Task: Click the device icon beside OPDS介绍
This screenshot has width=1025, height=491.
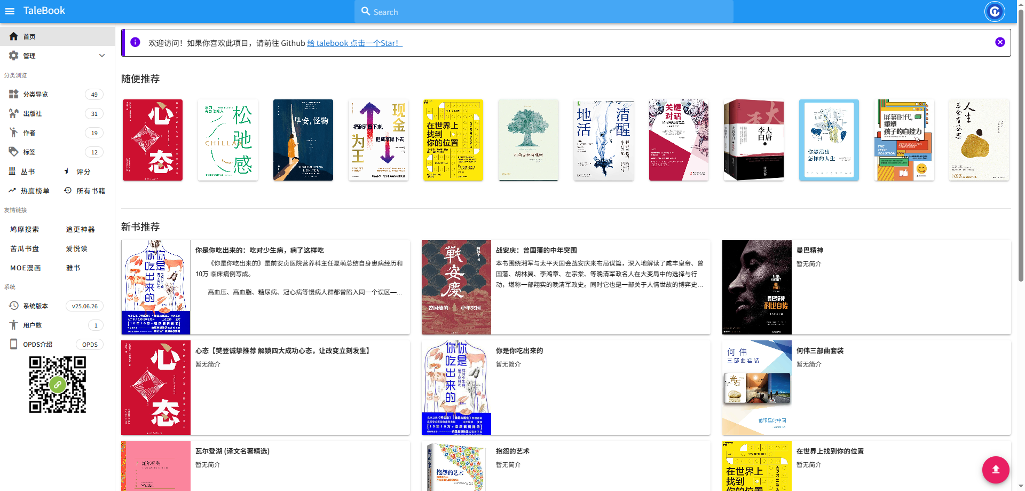Action: click(x=13, y=344)
